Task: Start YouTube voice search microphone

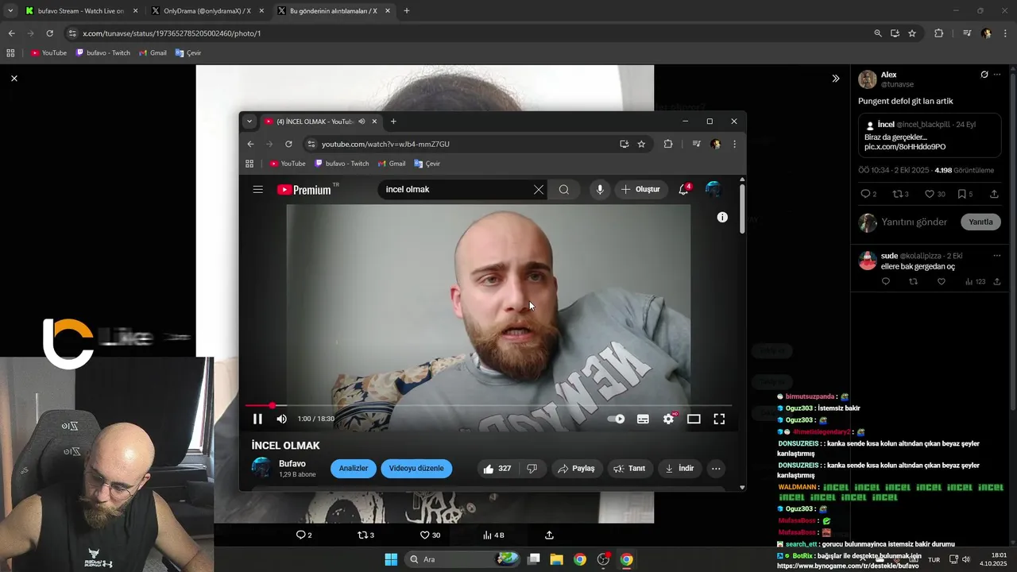Action: coord(600,189)
